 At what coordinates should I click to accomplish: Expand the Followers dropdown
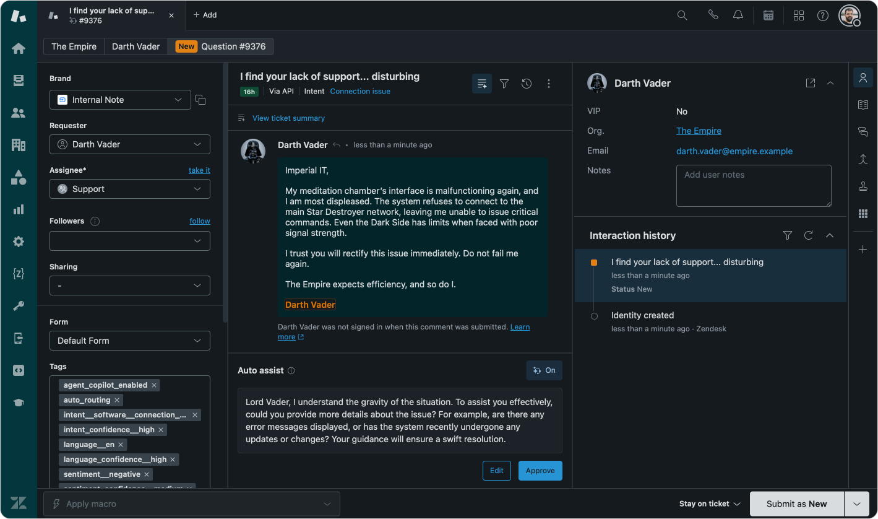(130, 241)
